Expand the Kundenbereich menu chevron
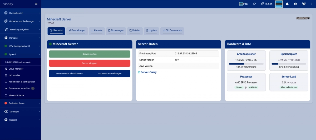The width and height of the screenshot is (316, 140). pyautogui.click(x=39, y=13)
